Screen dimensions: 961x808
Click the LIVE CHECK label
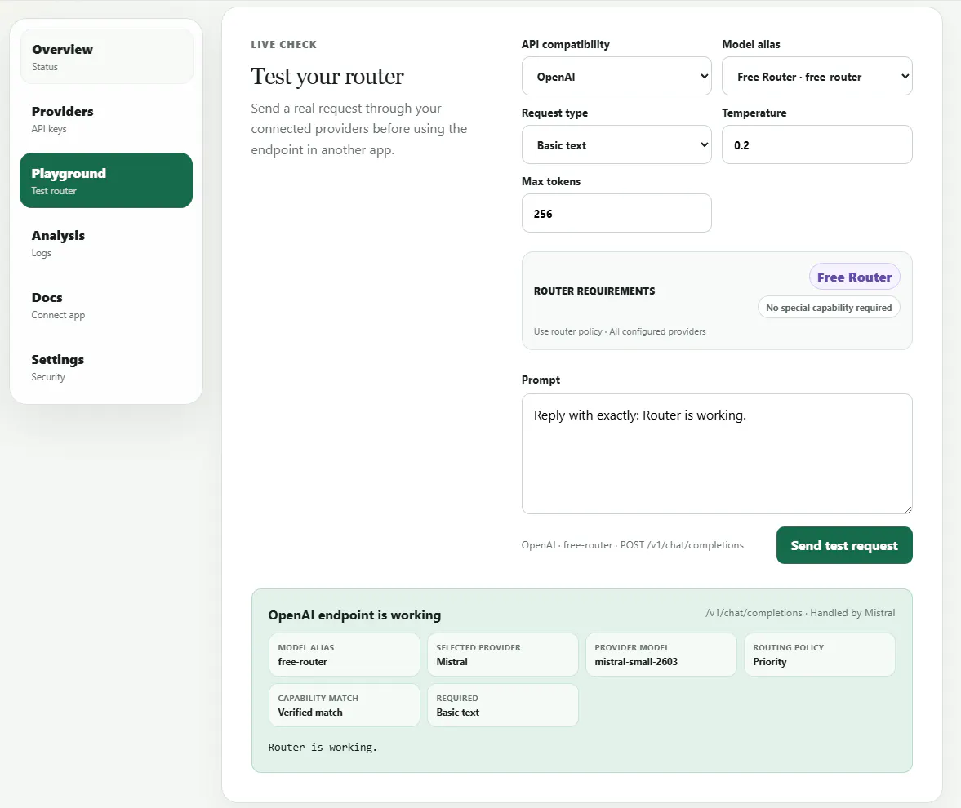[284, 45]
